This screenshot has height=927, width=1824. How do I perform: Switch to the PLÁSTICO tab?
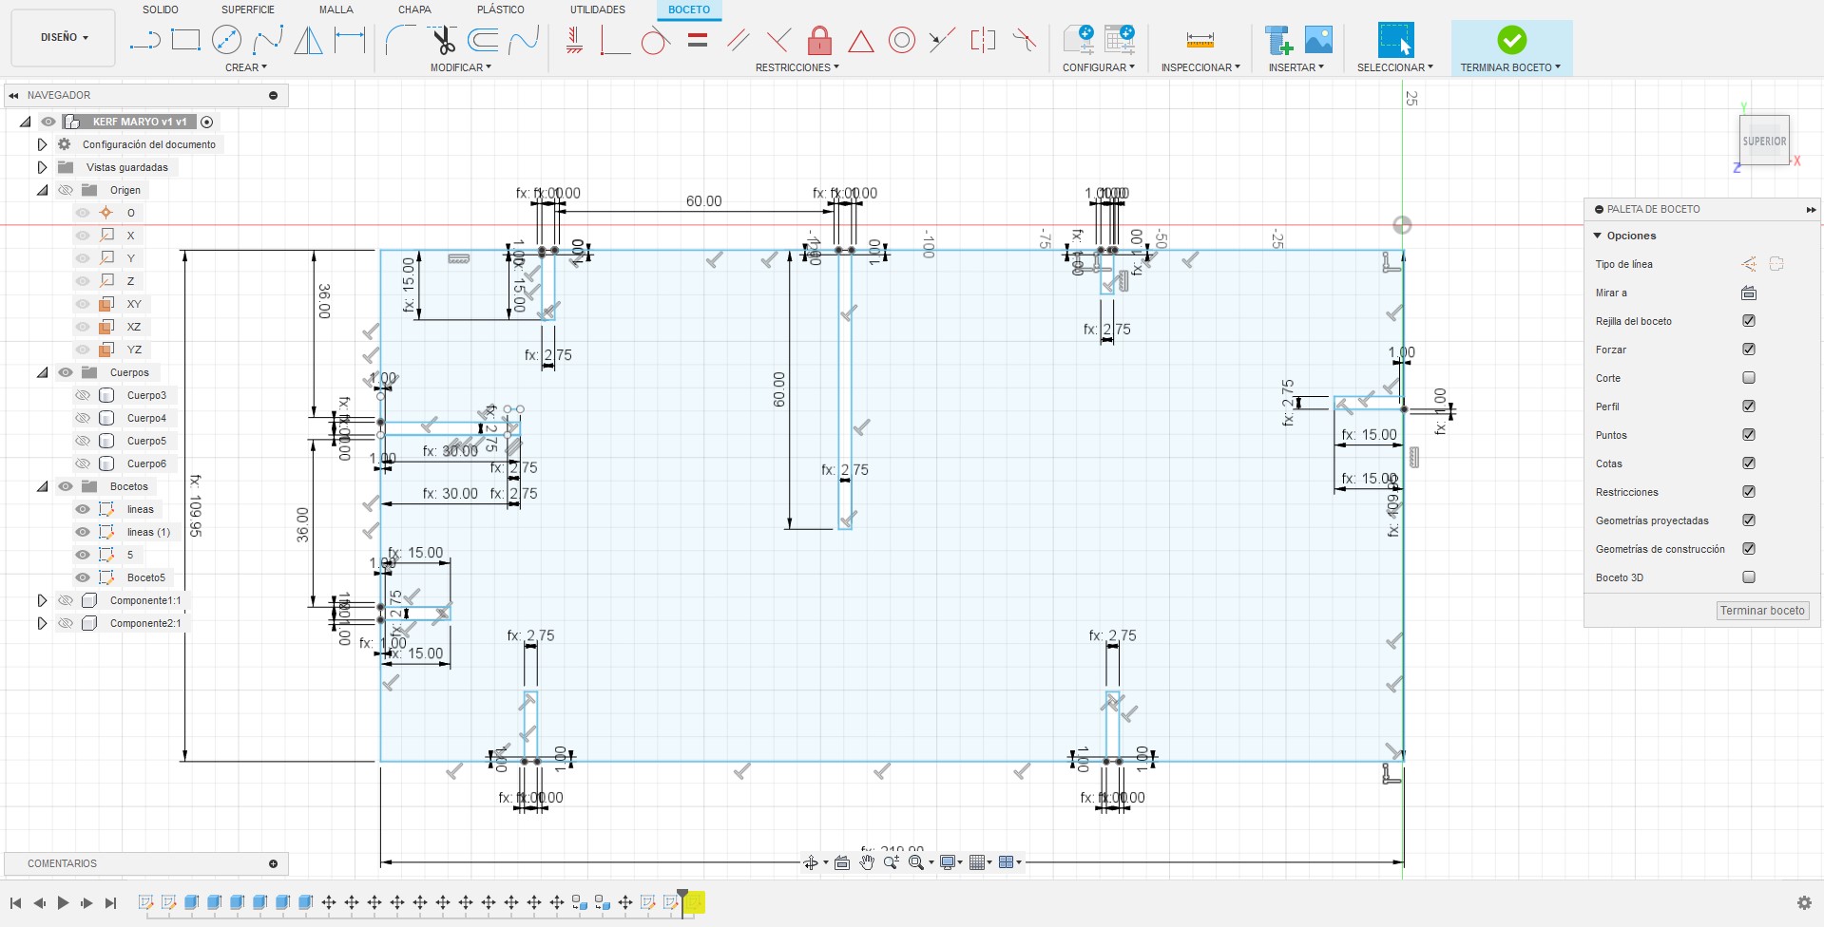tap(501, 9)
